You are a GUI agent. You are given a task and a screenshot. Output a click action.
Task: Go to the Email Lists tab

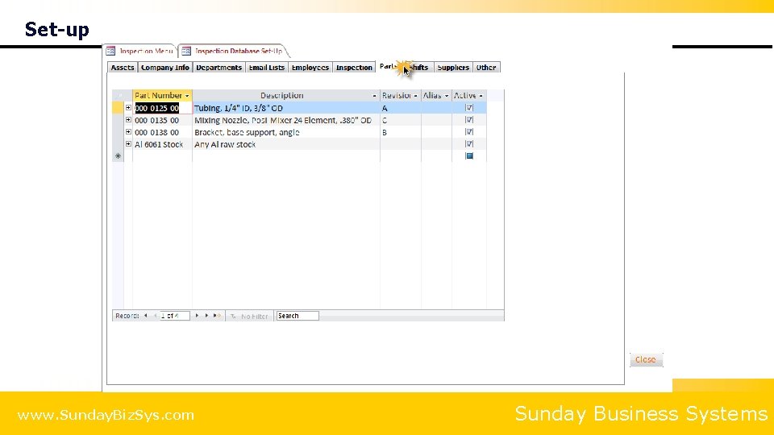click(x=267, y=68)
